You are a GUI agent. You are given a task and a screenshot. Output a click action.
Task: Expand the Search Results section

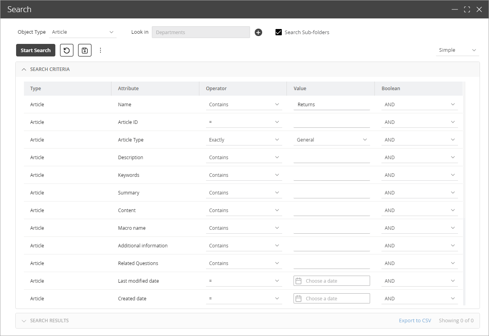[24, 320]
